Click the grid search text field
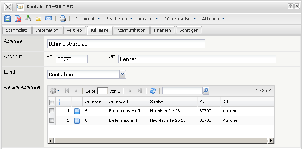 point(182,91)
